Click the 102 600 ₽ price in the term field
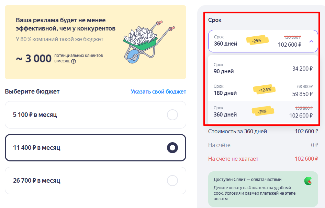 point(290,44)
